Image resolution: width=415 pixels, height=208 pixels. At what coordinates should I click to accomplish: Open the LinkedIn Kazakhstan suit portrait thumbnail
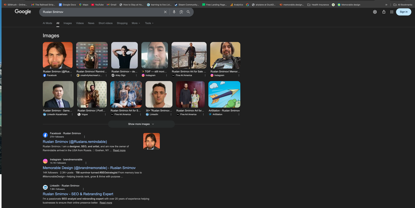(x=58, y=94)
